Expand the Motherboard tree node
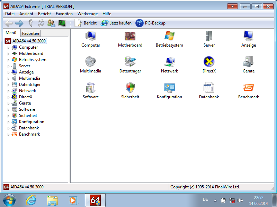 [8, 54]
